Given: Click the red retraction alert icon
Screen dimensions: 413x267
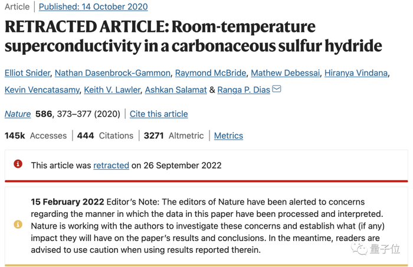Looking at the screenshot, I should [x=18, y=165].
